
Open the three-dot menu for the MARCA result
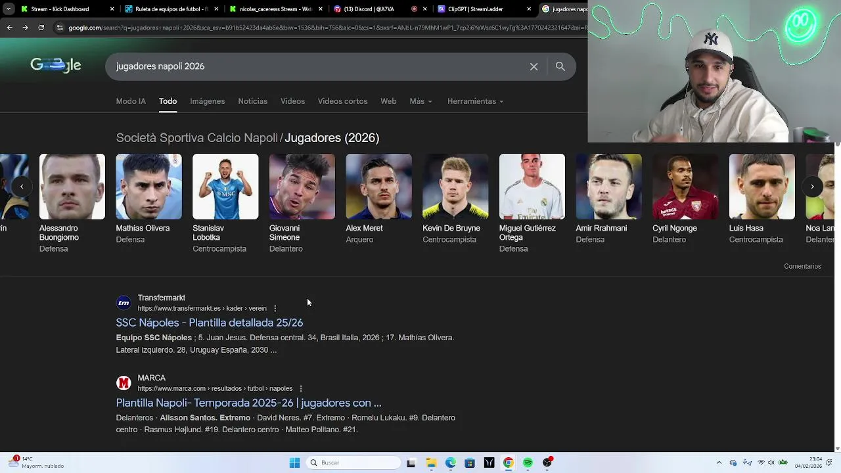tap(301, 388)
